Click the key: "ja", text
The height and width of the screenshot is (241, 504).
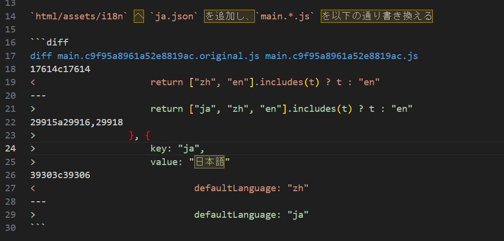point(177,149)
